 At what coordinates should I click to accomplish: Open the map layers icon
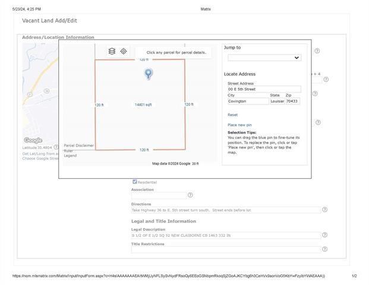112,52
